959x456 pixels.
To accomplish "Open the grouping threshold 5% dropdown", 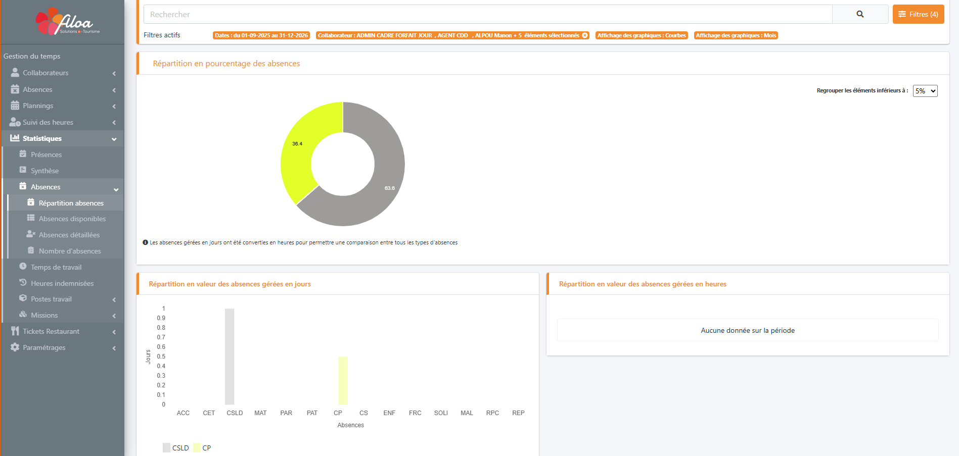I will click(x=925, y=91).
